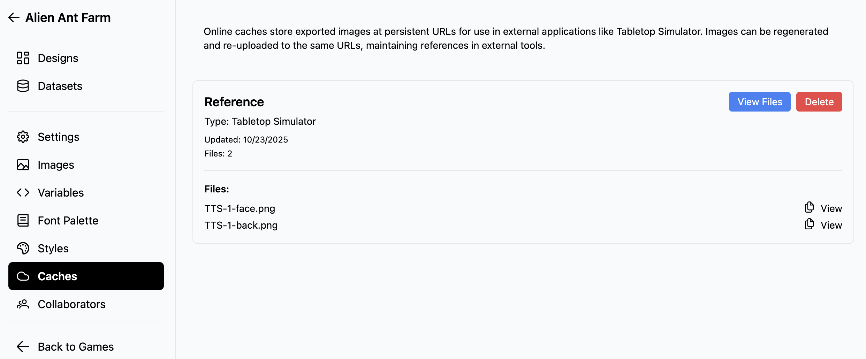Click the Collaborators people icon
Screen dimensions: 866x359
[23, 304]
